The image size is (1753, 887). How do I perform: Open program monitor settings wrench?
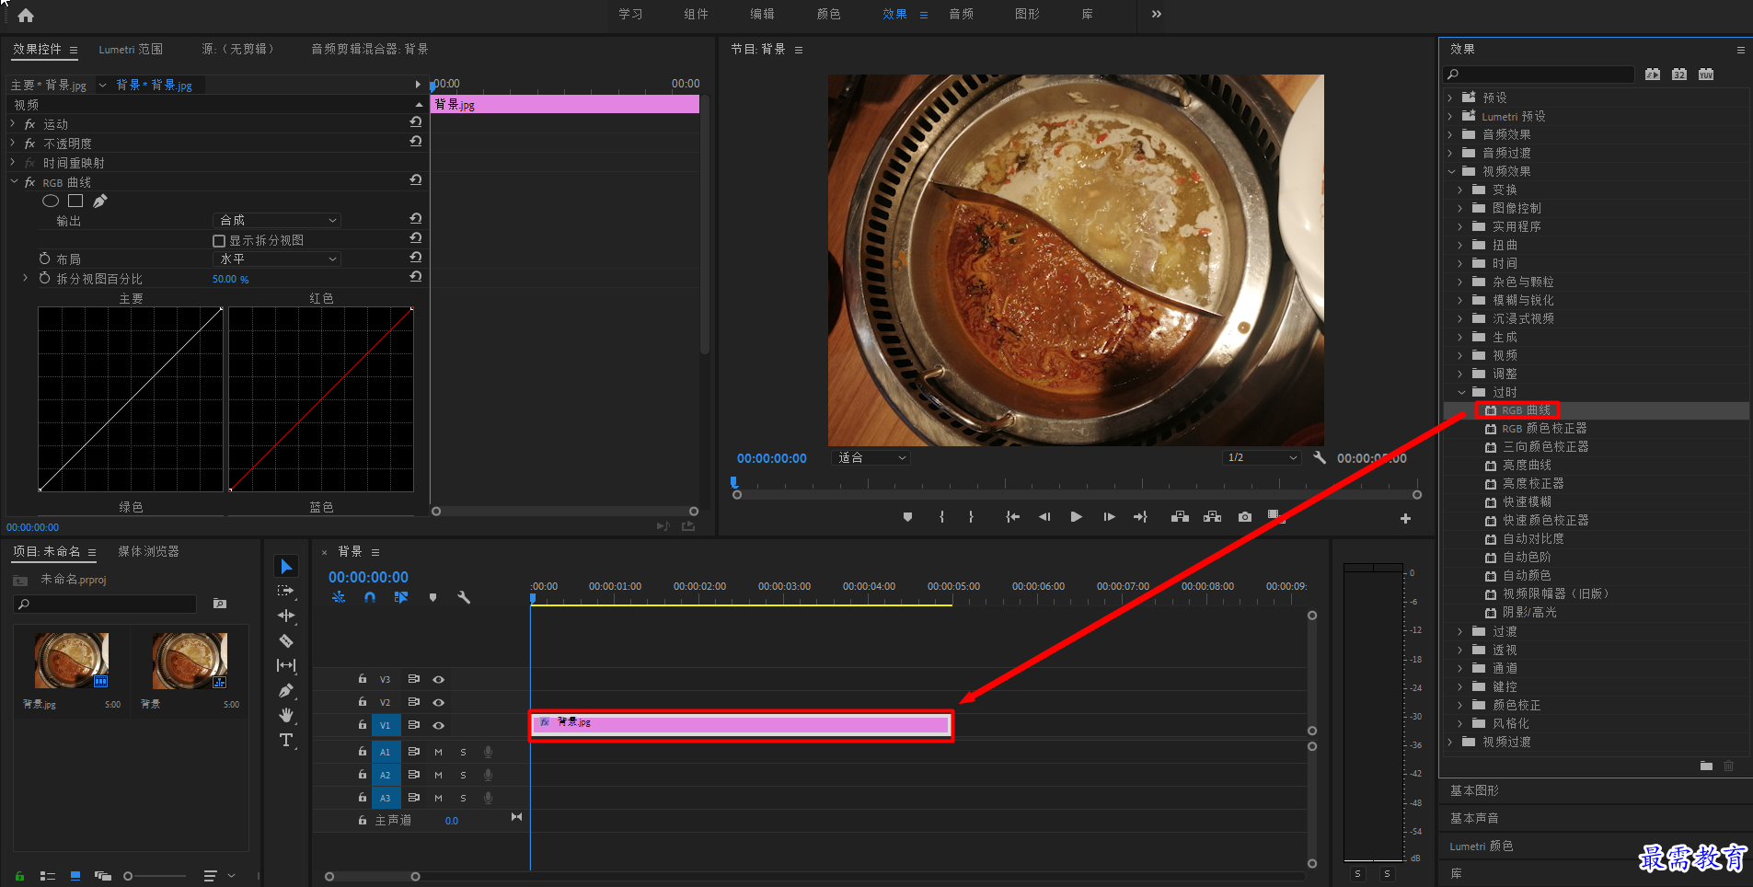coord(1320,457)
